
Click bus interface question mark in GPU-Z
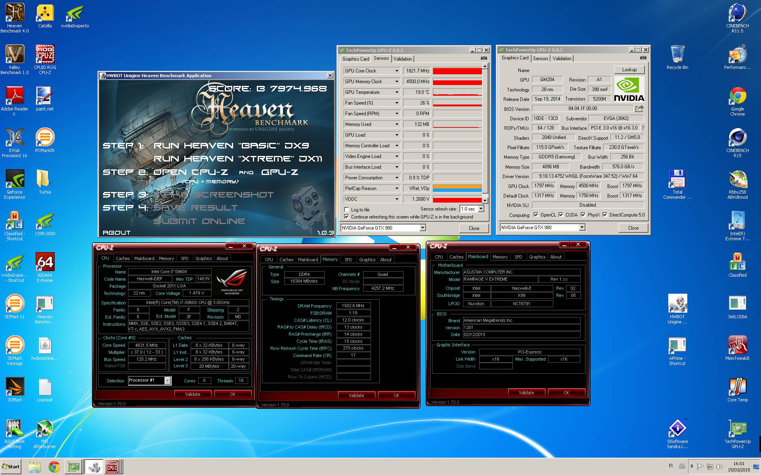(x=642, y=128)
